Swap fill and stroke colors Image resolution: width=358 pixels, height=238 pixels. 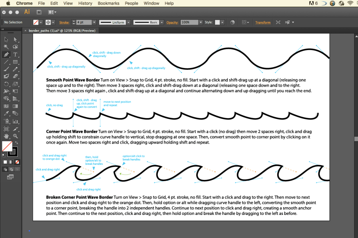pyautogui.click(x=17, y=143)
